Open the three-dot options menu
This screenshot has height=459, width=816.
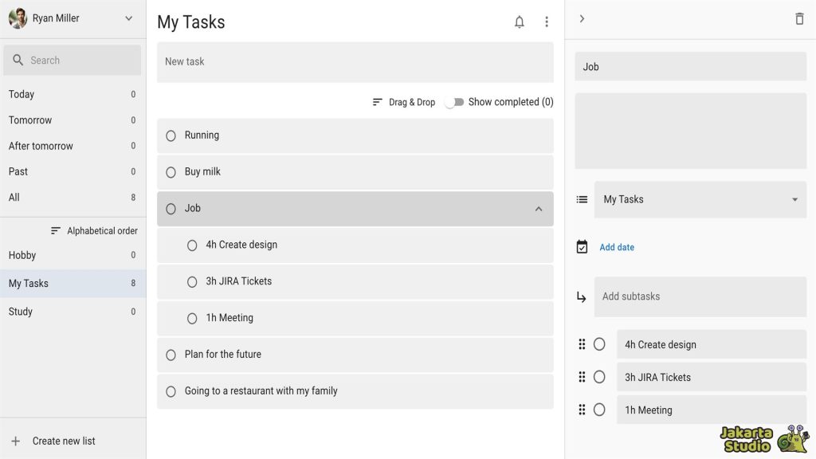point(547,22)
